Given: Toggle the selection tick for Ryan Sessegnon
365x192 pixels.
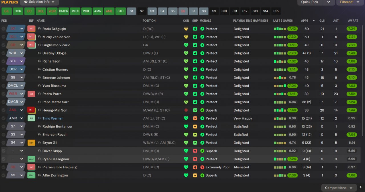Looking at the screenshot, I should 3,159.
